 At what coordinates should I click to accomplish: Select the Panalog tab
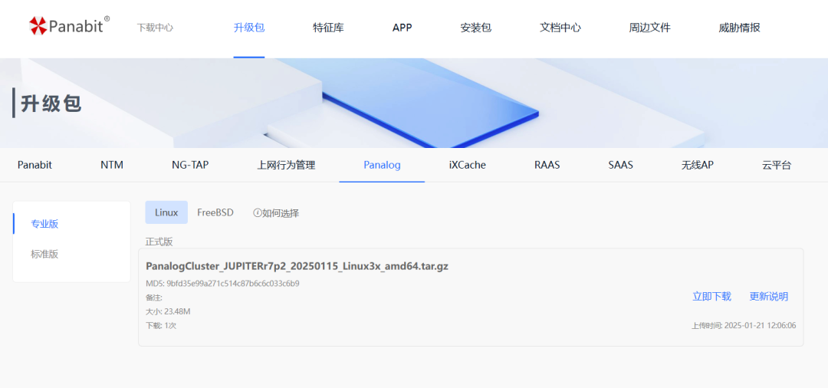[382, 165]
